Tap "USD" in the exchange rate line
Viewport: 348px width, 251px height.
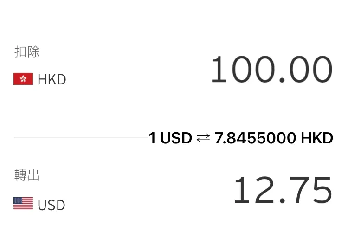pos(176,138)
